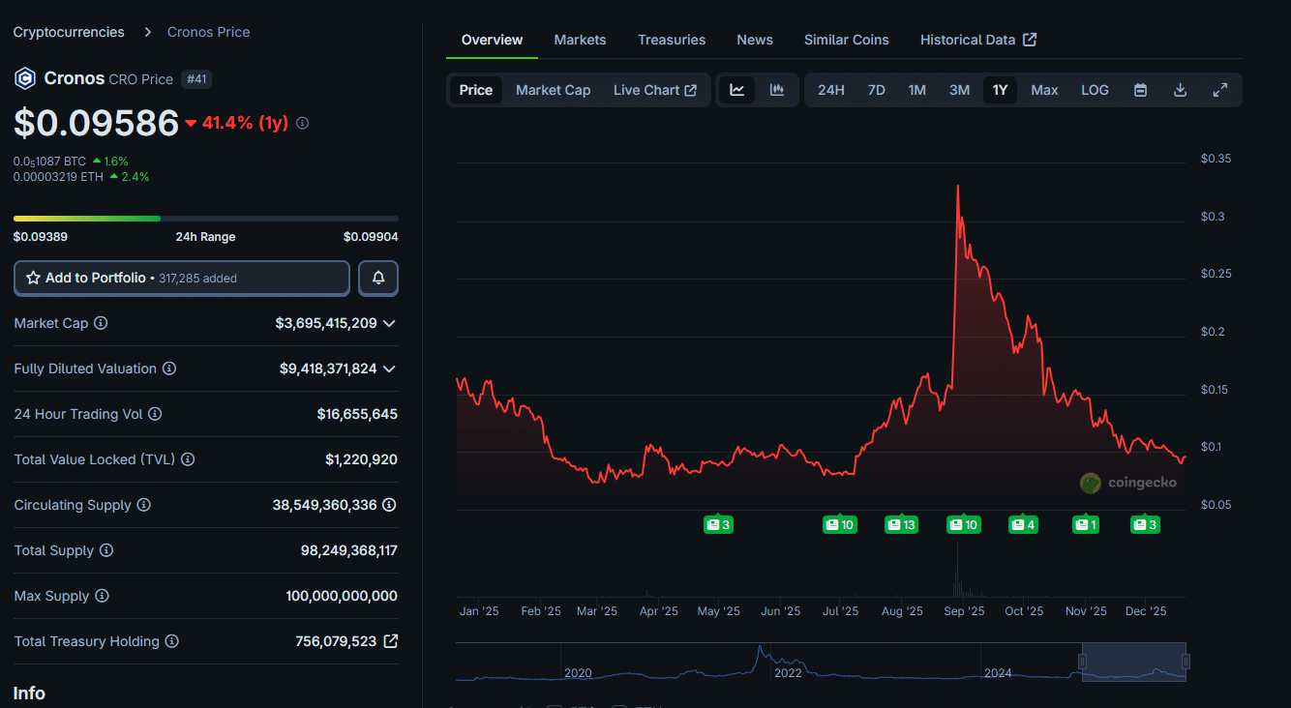
Task: Expand the chart to fullscreen
Action: (x=1219, y=89)
